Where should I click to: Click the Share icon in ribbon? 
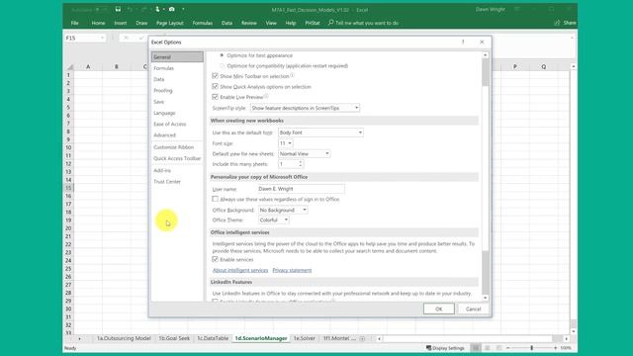pyautogui.click(x=557, y=23)
